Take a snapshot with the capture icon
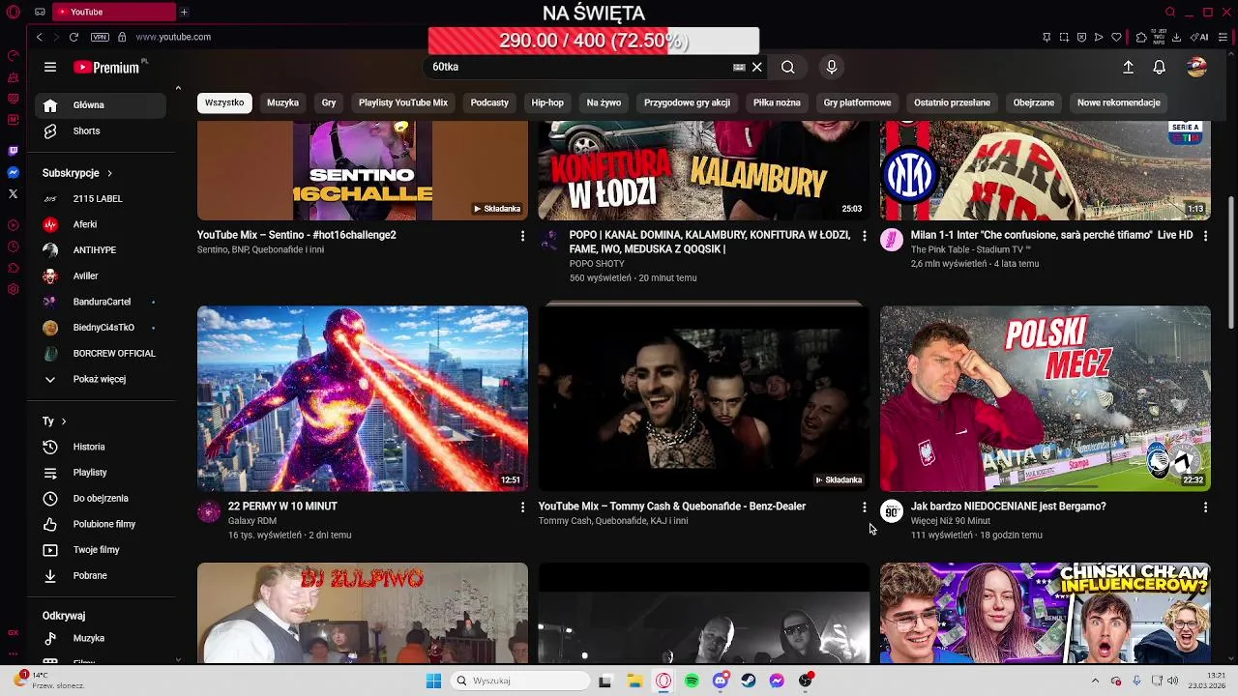 point(1064,37)
